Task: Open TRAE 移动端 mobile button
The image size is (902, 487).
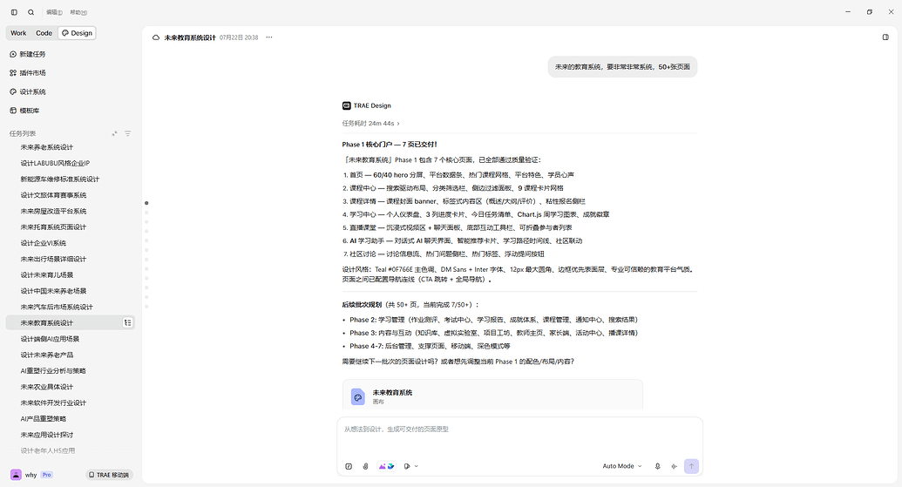Action: pos(109,475)
